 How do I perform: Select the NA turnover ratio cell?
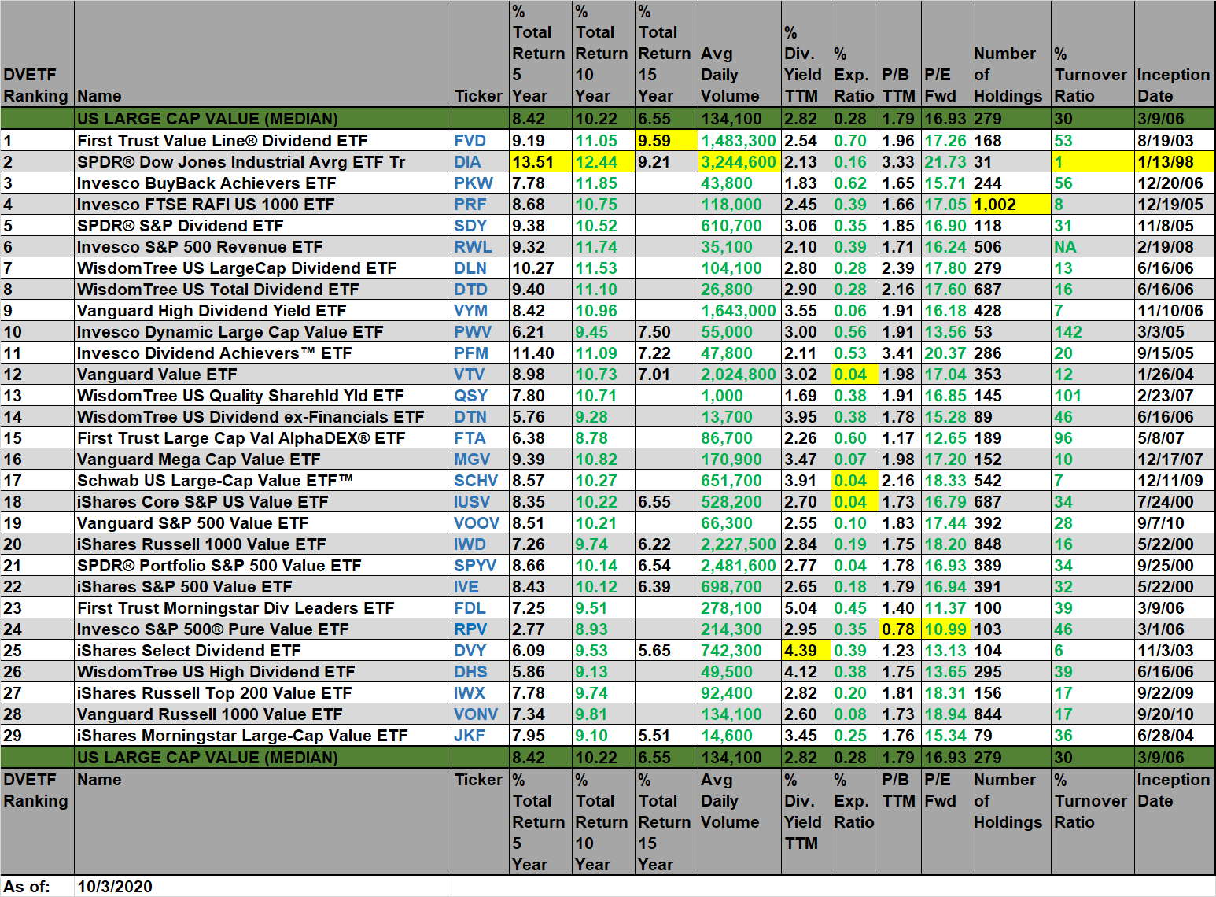point(1093,247)
